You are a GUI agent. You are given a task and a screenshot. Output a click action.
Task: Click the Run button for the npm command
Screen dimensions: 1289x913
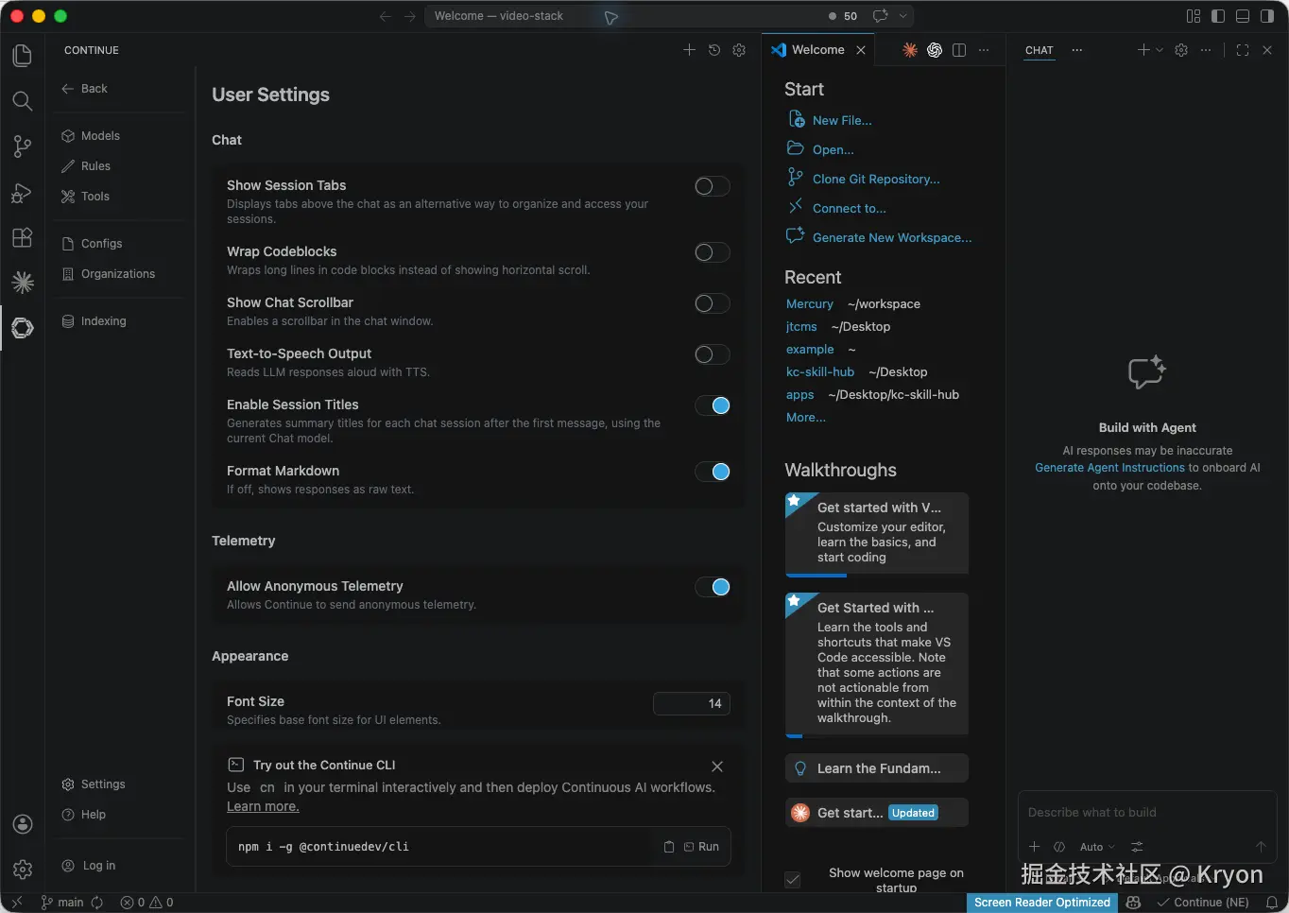701,847
